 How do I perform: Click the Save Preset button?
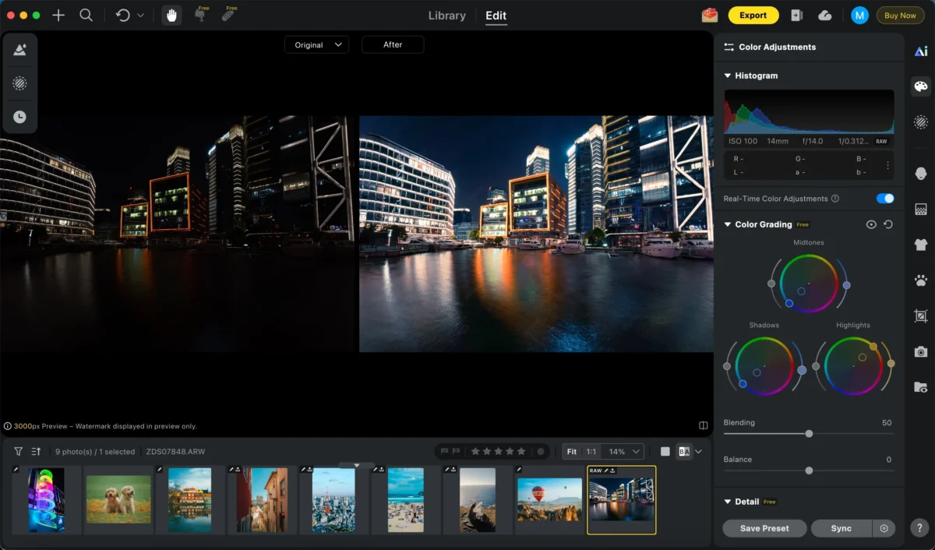point(764,528)
